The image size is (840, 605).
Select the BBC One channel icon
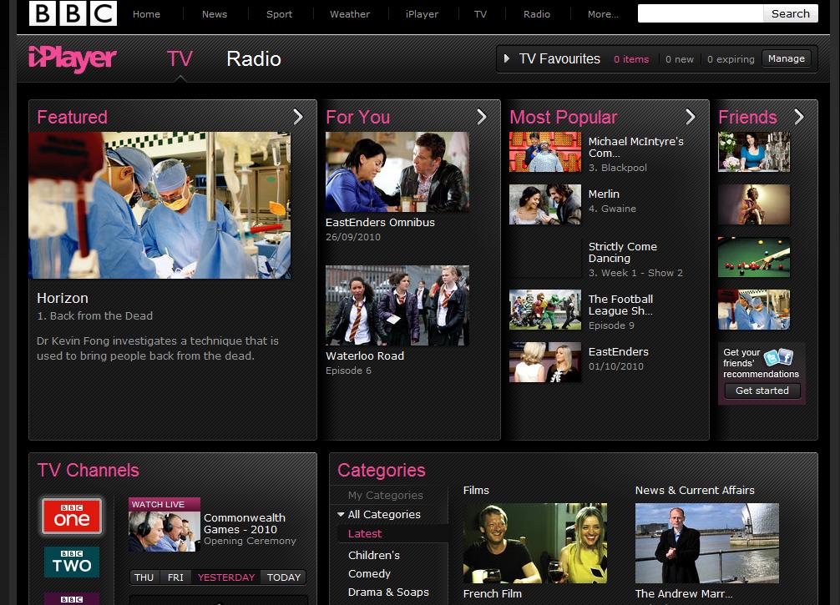[72, 516]
